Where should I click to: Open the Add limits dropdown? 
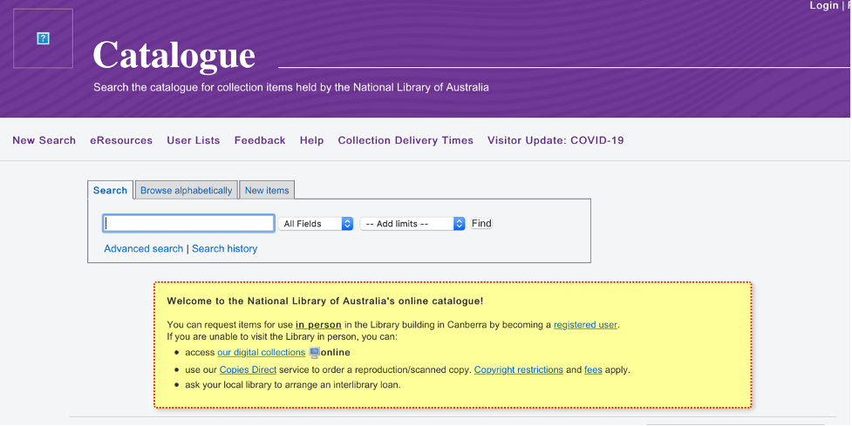[x=412, y=224]
